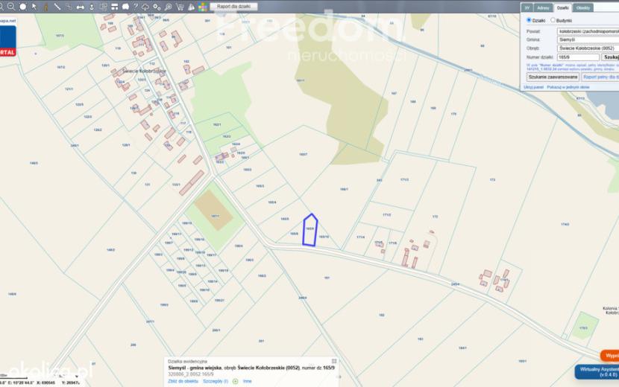Select the zoom out magnifier tool
619x387 pixels.
click(11, 7)
